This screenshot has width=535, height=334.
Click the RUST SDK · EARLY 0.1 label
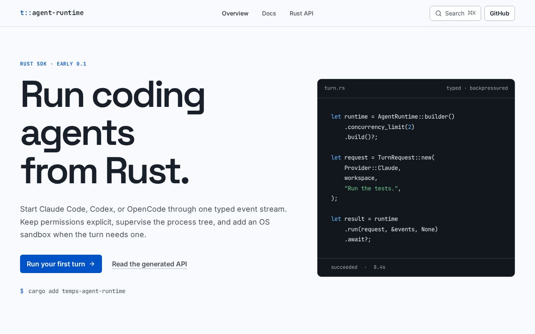[x=53, y=64]
